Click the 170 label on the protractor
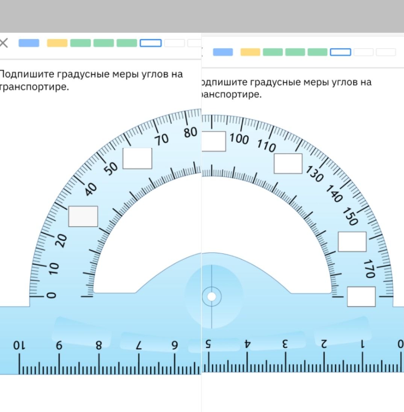The image size is (404, 412). click(369, 269)
